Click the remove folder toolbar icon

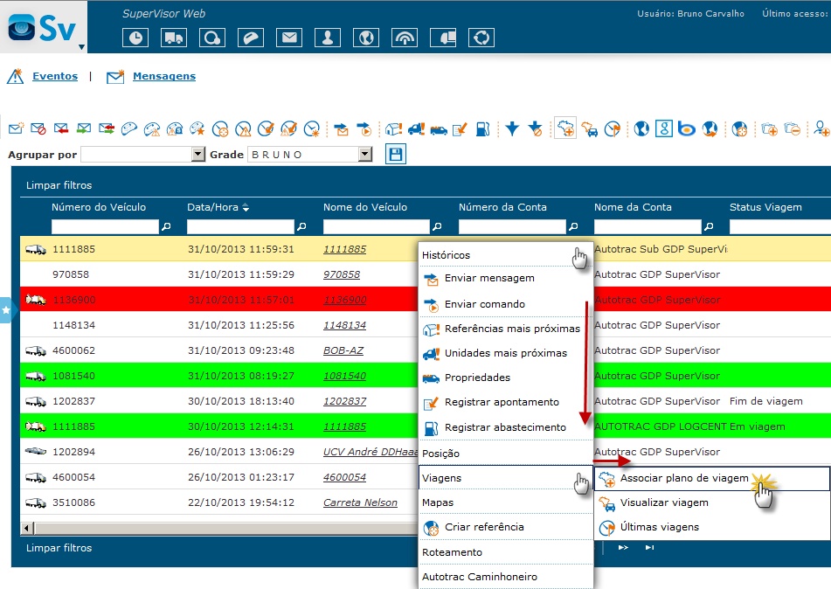[792, 128]
